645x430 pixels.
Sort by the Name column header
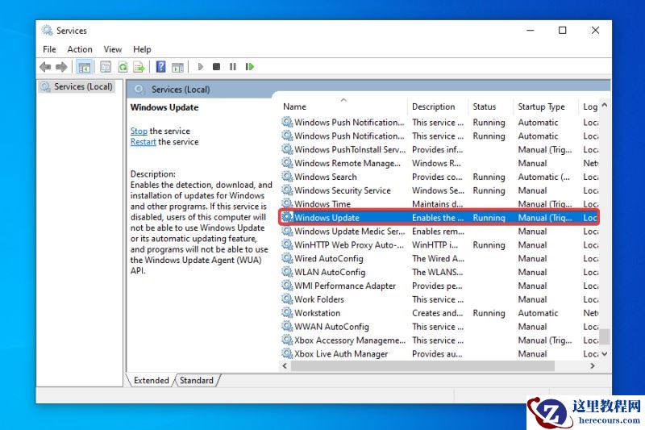pos(344,106)
